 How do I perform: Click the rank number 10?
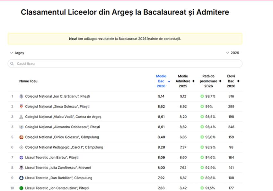tap(12, 188)
